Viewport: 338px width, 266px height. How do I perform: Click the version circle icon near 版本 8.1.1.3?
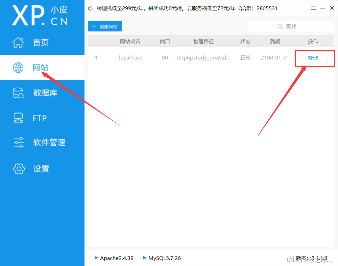[292, 258]
